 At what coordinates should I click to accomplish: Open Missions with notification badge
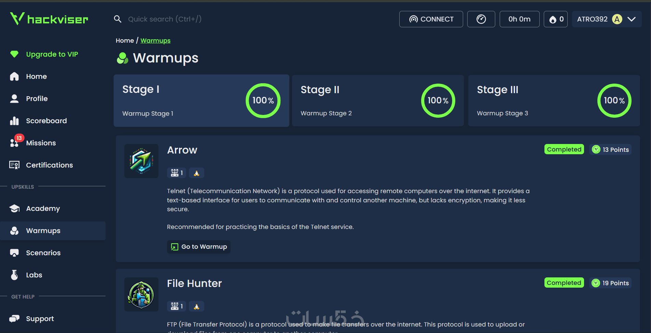(x=41, y=143)
